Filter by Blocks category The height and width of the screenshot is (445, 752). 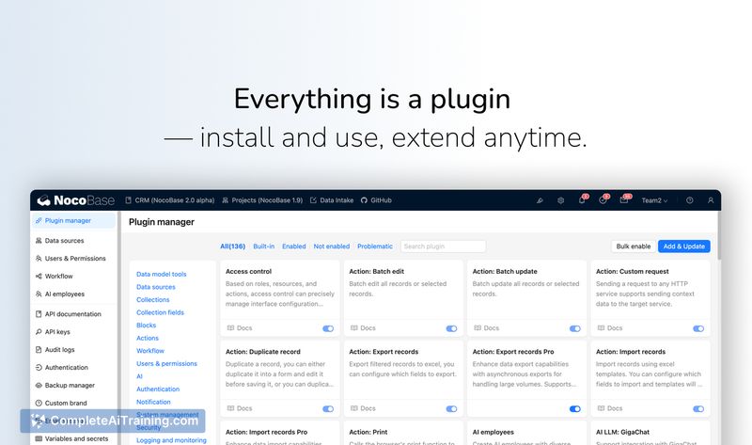coord(147,326)
